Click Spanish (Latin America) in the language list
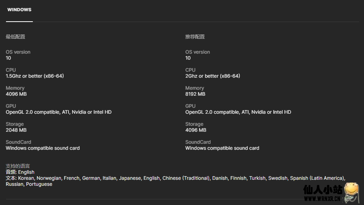The height and width of the screenshot is (205, 364). coord(317,178)
